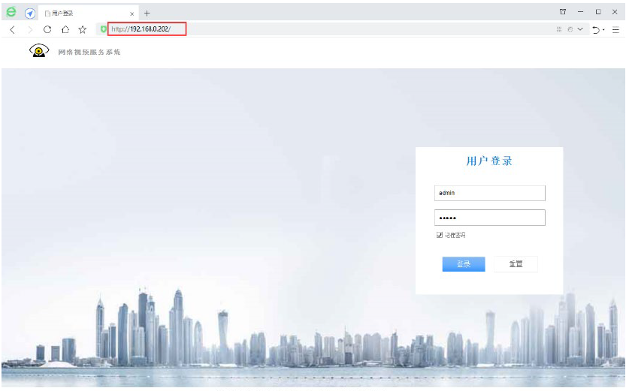Open the browser skin shirt icon

pyautogui.click(x=563, y=11)
